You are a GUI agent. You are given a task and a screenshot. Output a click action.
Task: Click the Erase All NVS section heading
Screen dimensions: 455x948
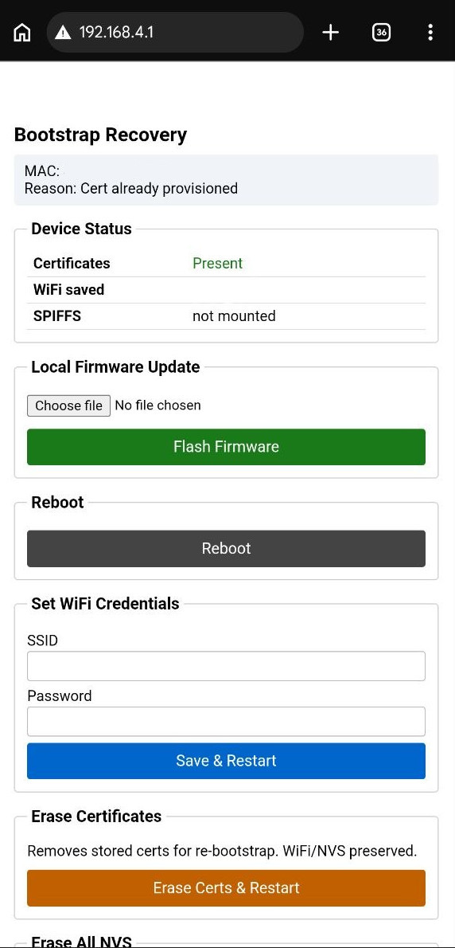(81, 942)
